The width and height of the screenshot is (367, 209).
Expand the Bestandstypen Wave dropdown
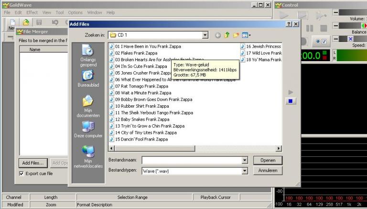(x=245, y=170)
